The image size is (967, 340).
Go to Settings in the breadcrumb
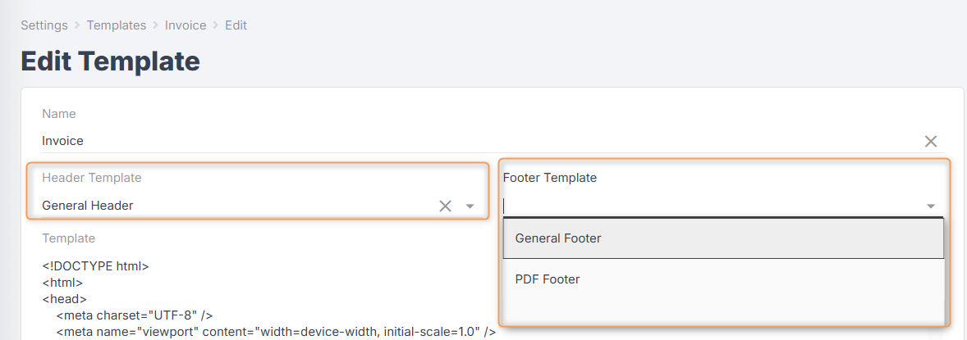(x=44, y=25)
